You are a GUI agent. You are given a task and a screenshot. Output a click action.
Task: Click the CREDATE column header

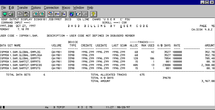click(x=87, y=45)
